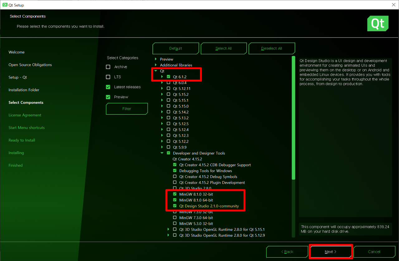Toggle the Developer and Designer Tools checkbox

169,153
